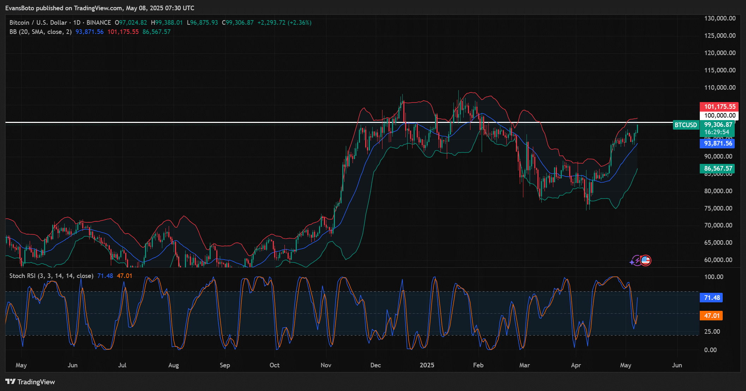Click the 2025 label on the time axis
746x391 pixels.
point(427,365)
